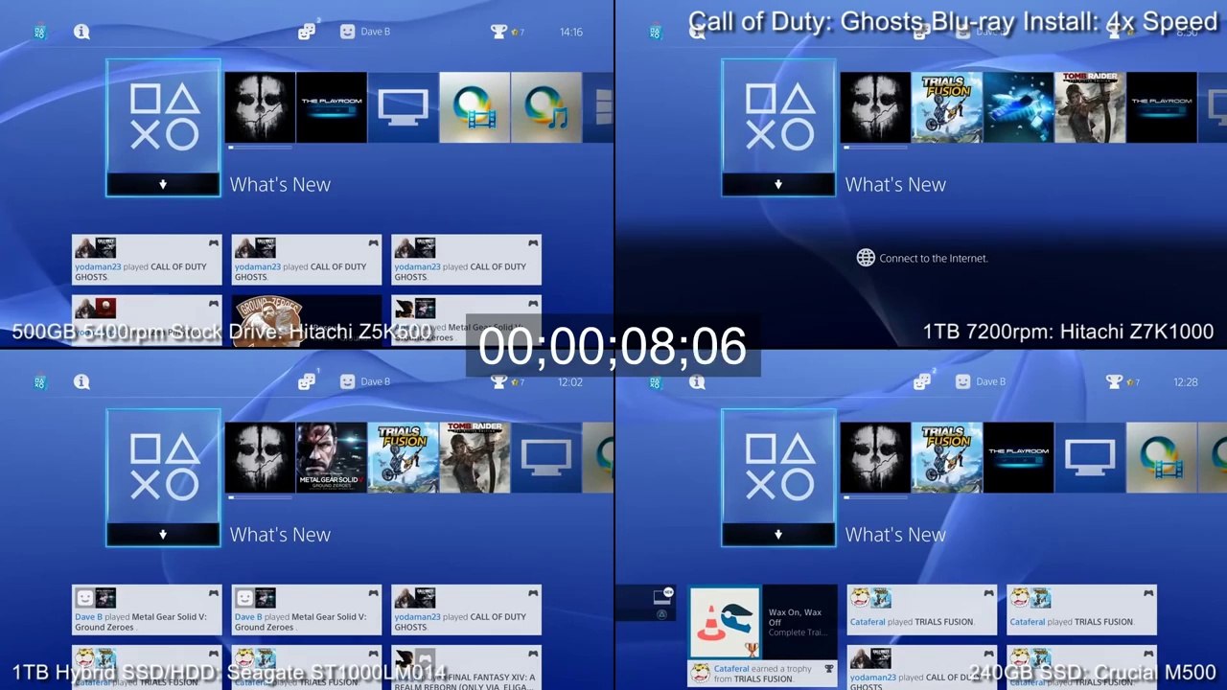Click the 14:16 clock on Z5K500 screen
Image resolution: width=1227 pixels, height=690 pixels.
pos(571,32)
